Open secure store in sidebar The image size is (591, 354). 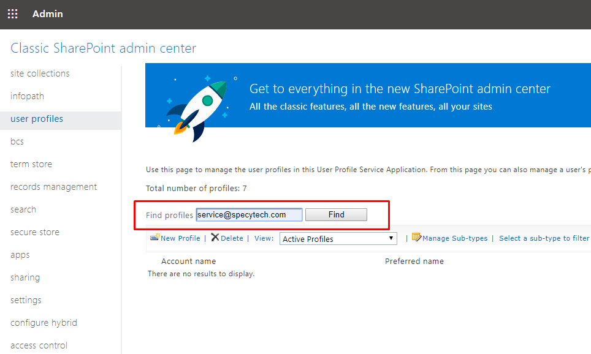[35, 232]
